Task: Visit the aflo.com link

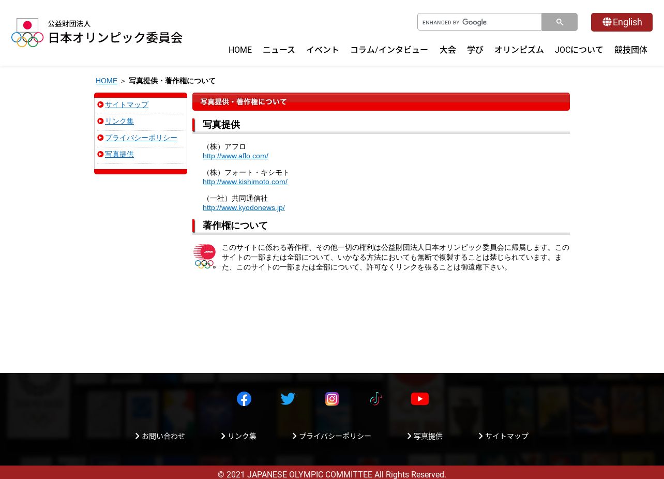Action: click(x=235, y=156)
